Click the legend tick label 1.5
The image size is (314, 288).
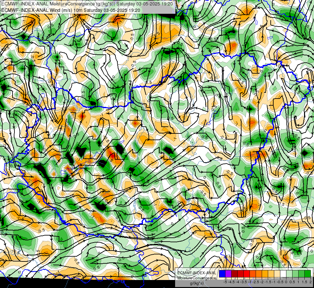tap(304, 282)
